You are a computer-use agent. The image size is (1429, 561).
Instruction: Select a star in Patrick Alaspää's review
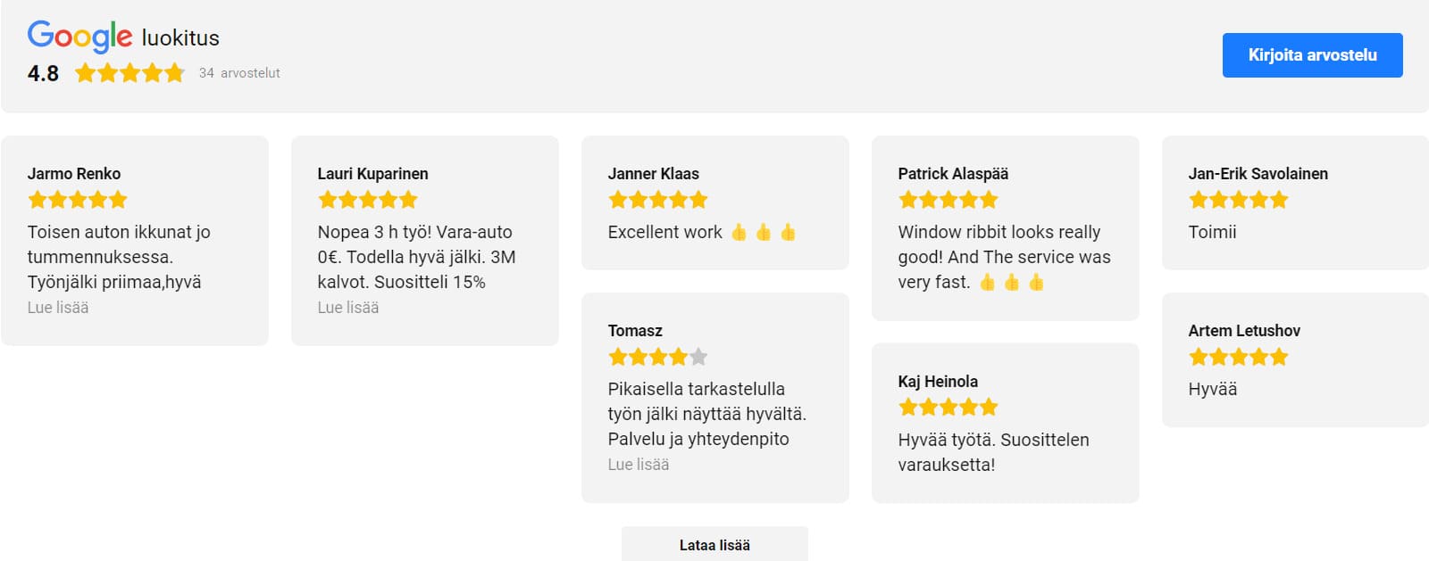(x=946, y=200)
